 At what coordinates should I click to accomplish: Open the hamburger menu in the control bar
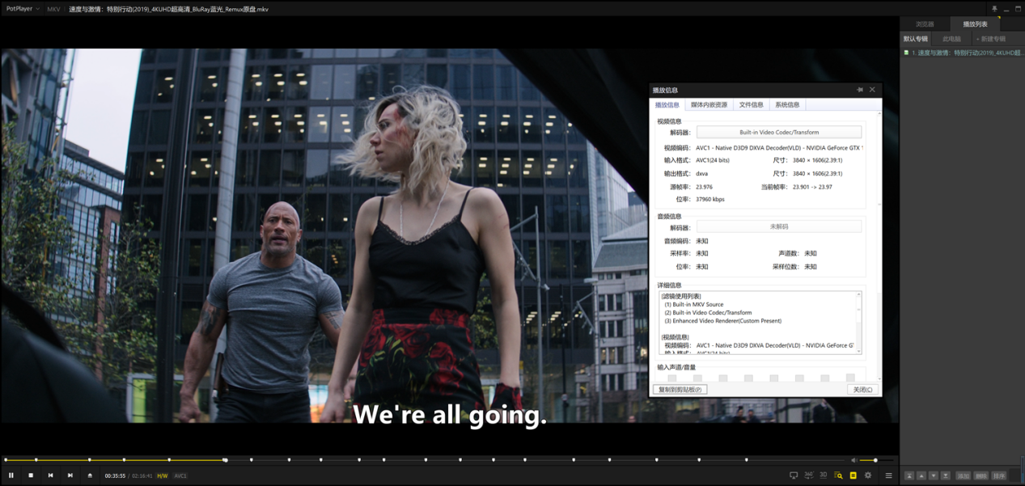coord(888,475)
